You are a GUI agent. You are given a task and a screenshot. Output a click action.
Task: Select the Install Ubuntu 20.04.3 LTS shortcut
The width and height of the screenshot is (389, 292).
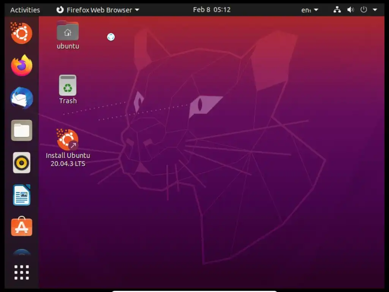pyautogui.click(x=68, y=148)
